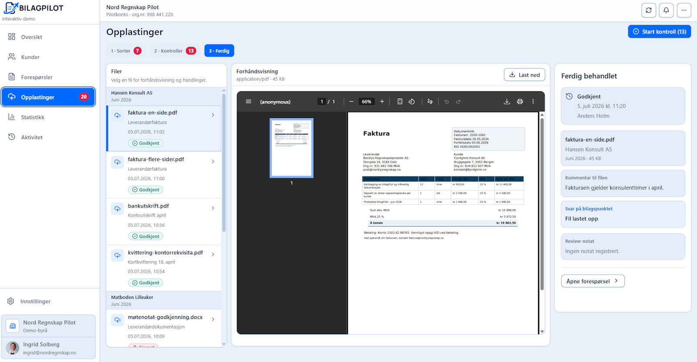Screen dimensions: 697x362
Task: Click upload icon beside møtenotat-godkjenning.docx
Action: pyautogui.click(x=118, y=320)
